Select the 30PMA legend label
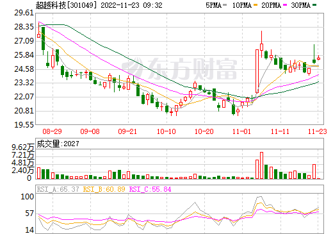Image resolution: width=333 pixels, height=234 pixels. pyautogui.click(x=301, y=5)
